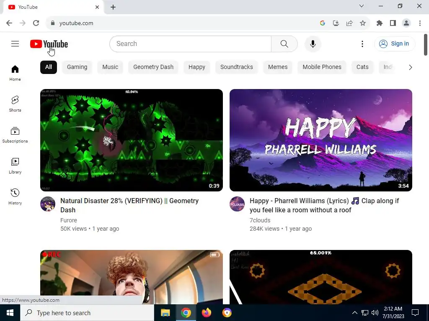429x321 pixels.
Task: Click the page vertical scrollbar
Action: [426, 45]
